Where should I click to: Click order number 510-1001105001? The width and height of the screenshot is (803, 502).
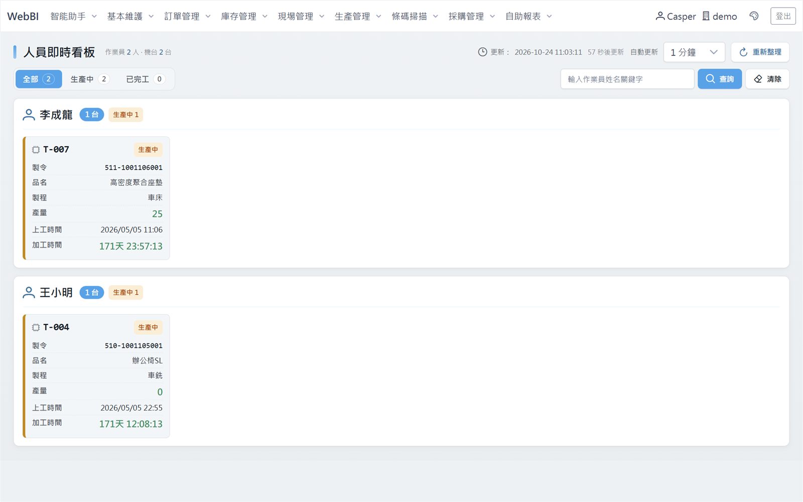pyautogui.click(x=133, y=345)
